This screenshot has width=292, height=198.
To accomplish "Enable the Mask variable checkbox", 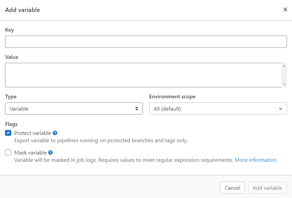I will 8,153.
